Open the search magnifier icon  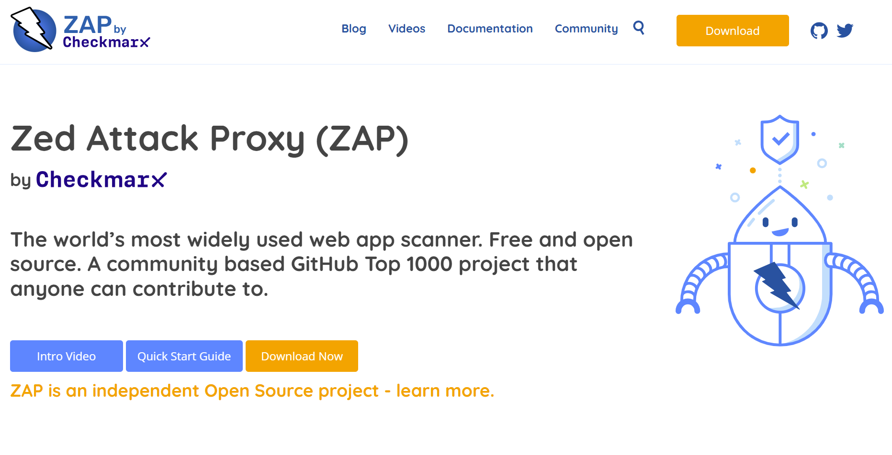click(639, 28)
